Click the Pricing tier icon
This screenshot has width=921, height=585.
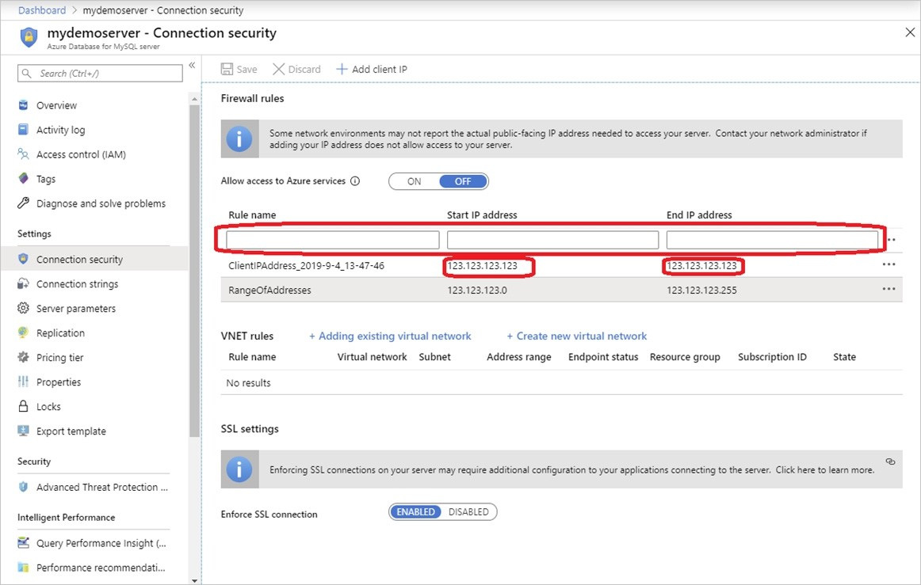pyautogui.click(x=24, y=357)
